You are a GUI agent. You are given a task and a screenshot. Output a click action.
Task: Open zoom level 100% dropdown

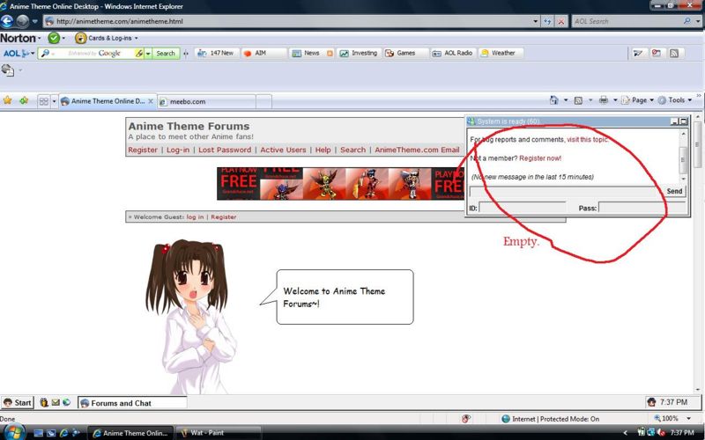point(673,419)
